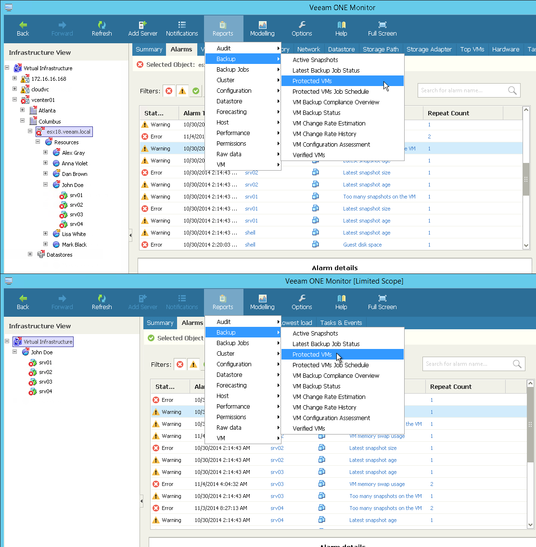Toggle the Warning filter in the full window
The width and height of the screenshot is (536, 547).
coord(182,91)
